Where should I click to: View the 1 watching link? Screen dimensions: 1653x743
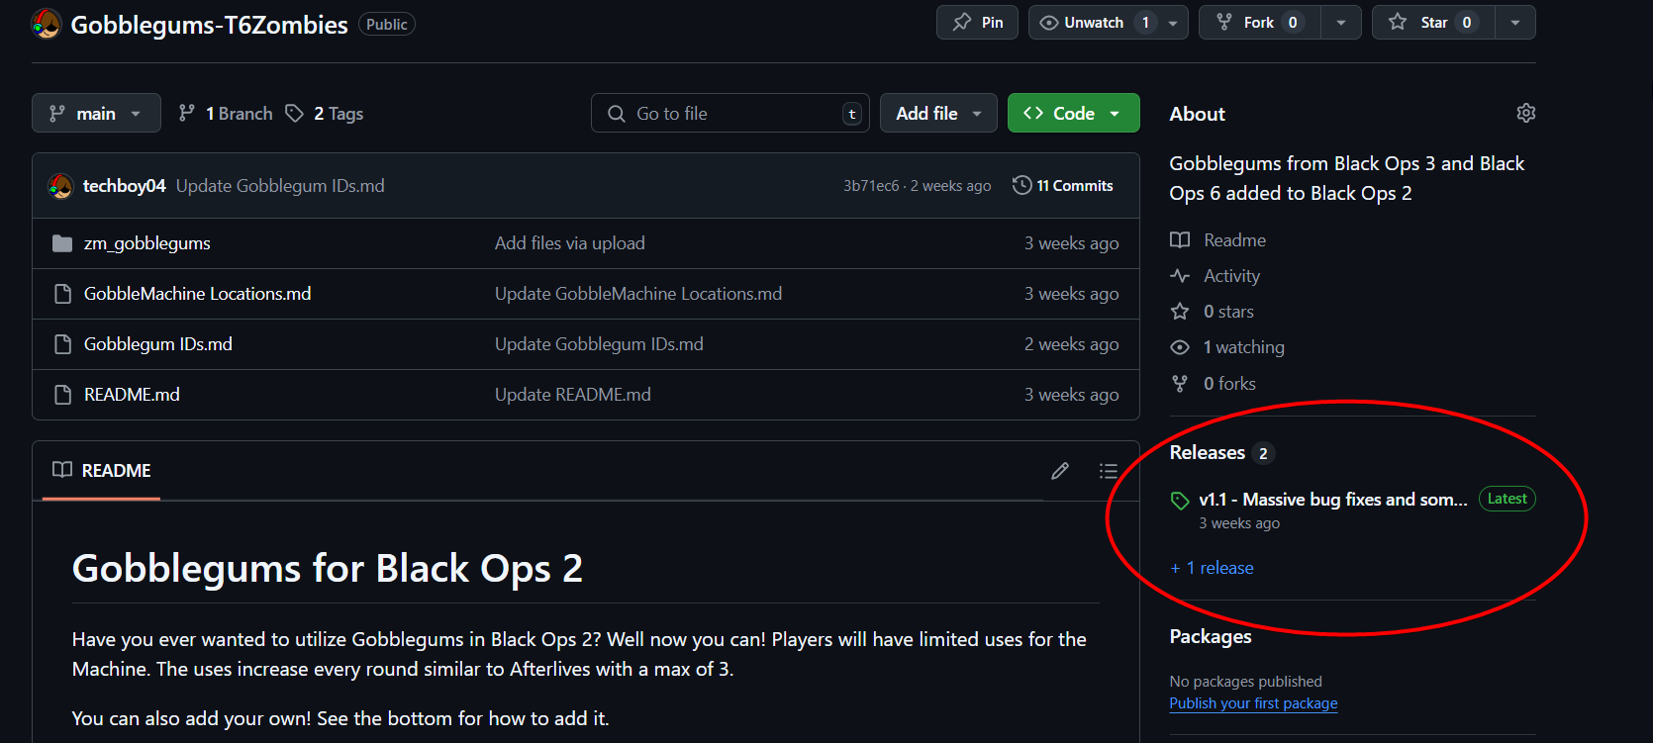coord(1243,347)
